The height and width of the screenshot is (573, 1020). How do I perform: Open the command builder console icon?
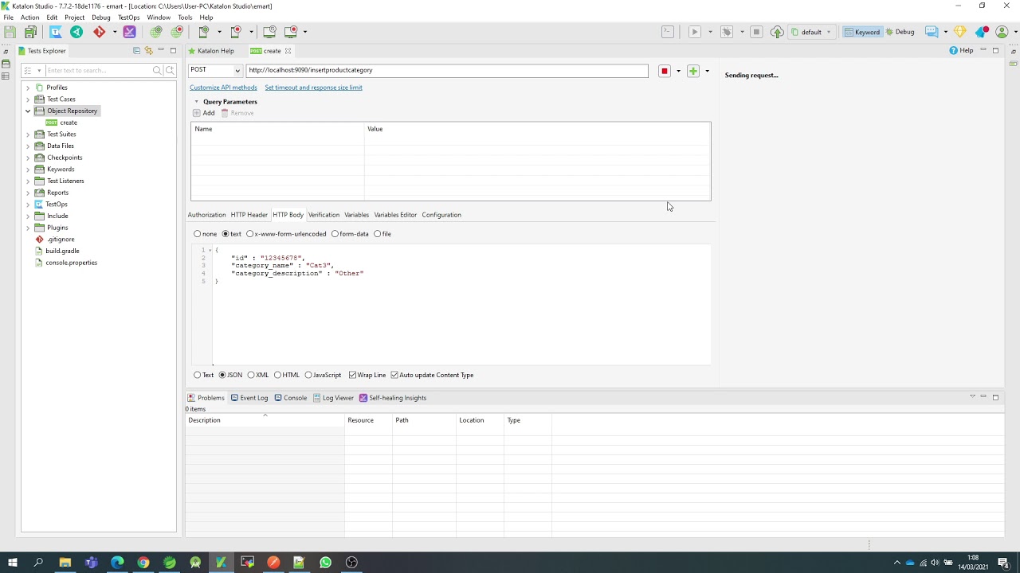[668, 32]
